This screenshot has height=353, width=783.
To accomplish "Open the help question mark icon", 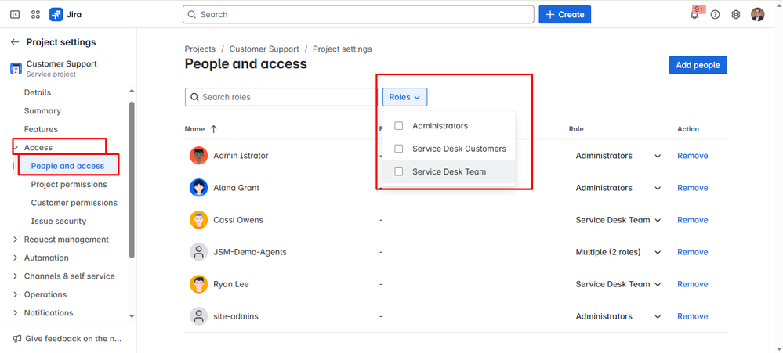I will pyautogui.click(x=715, y=14).
